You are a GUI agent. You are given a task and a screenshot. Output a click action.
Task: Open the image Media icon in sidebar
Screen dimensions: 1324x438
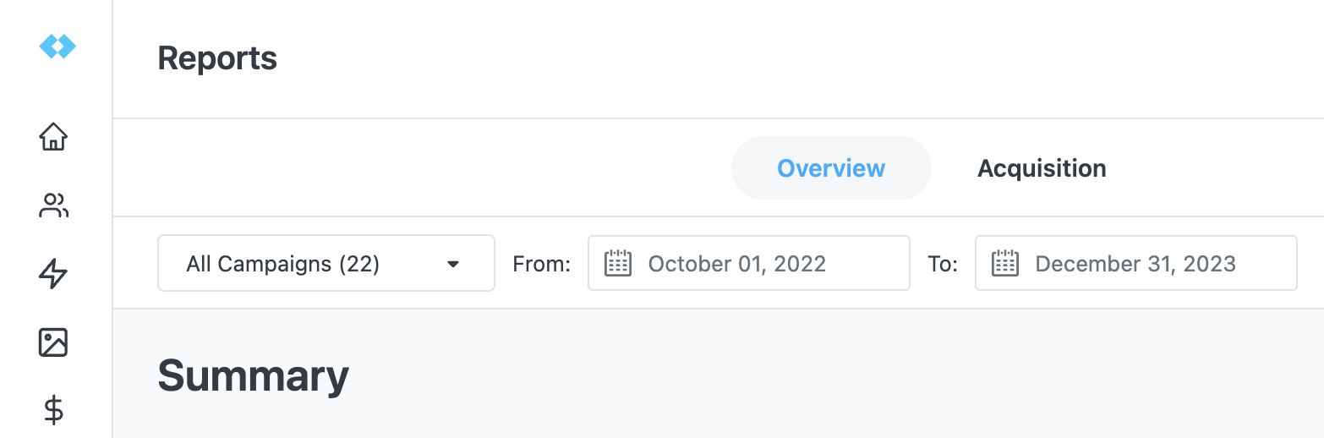tap(53, 342)
